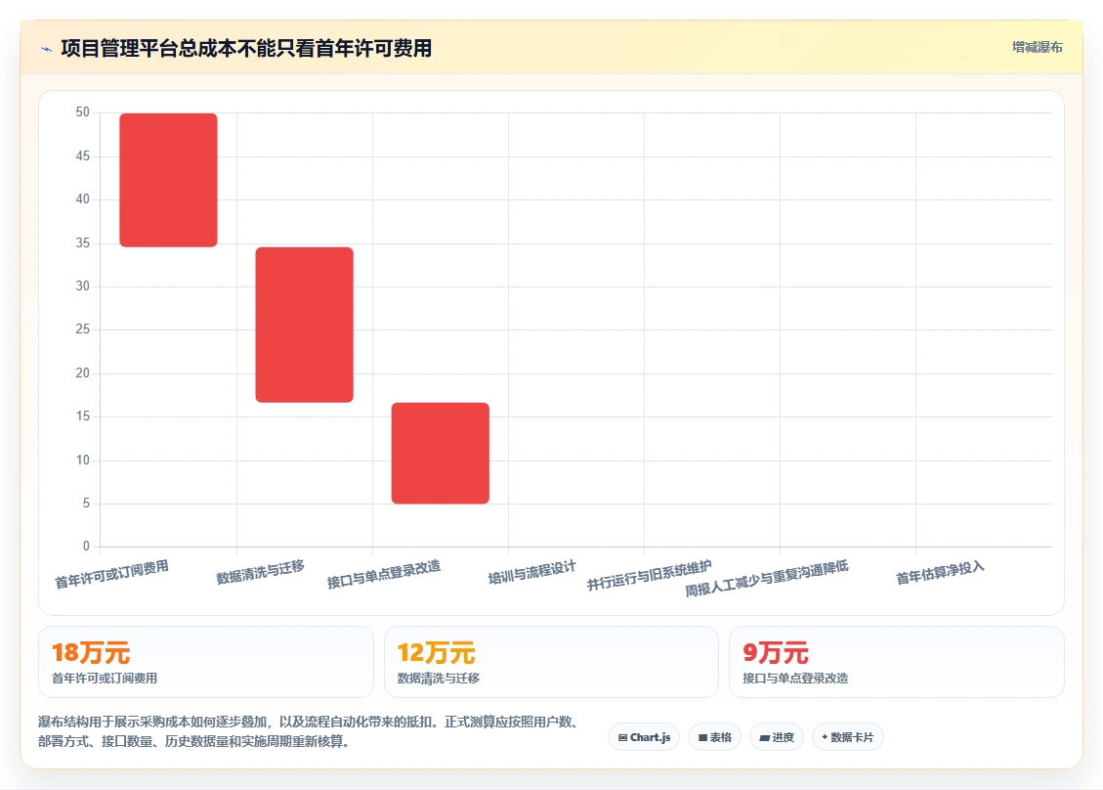Click the title 项目管理平台总成本不能只看首年许可费用

click(246, 49)
